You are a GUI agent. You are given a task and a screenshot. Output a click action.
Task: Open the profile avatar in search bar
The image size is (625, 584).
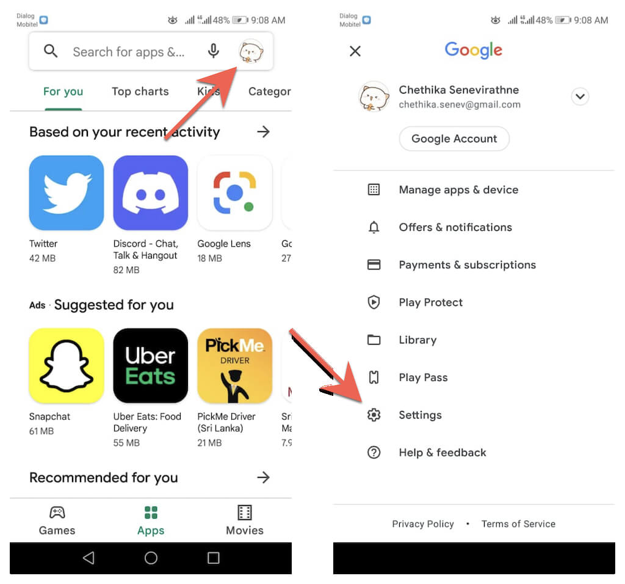coord(251,51)
